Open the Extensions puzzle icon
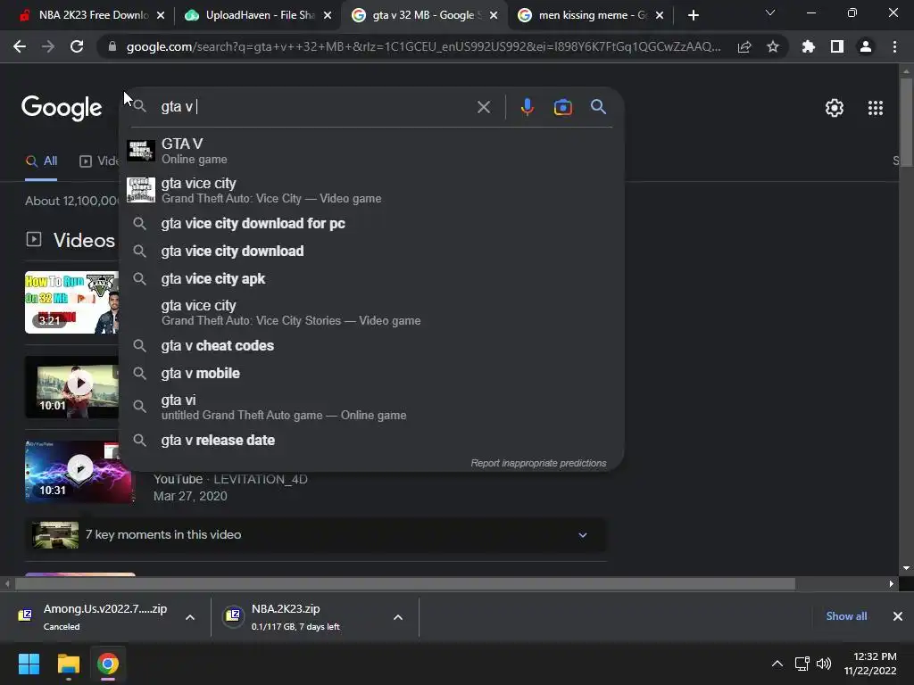This screenshot has width=914, height=685. click(809, 46)
